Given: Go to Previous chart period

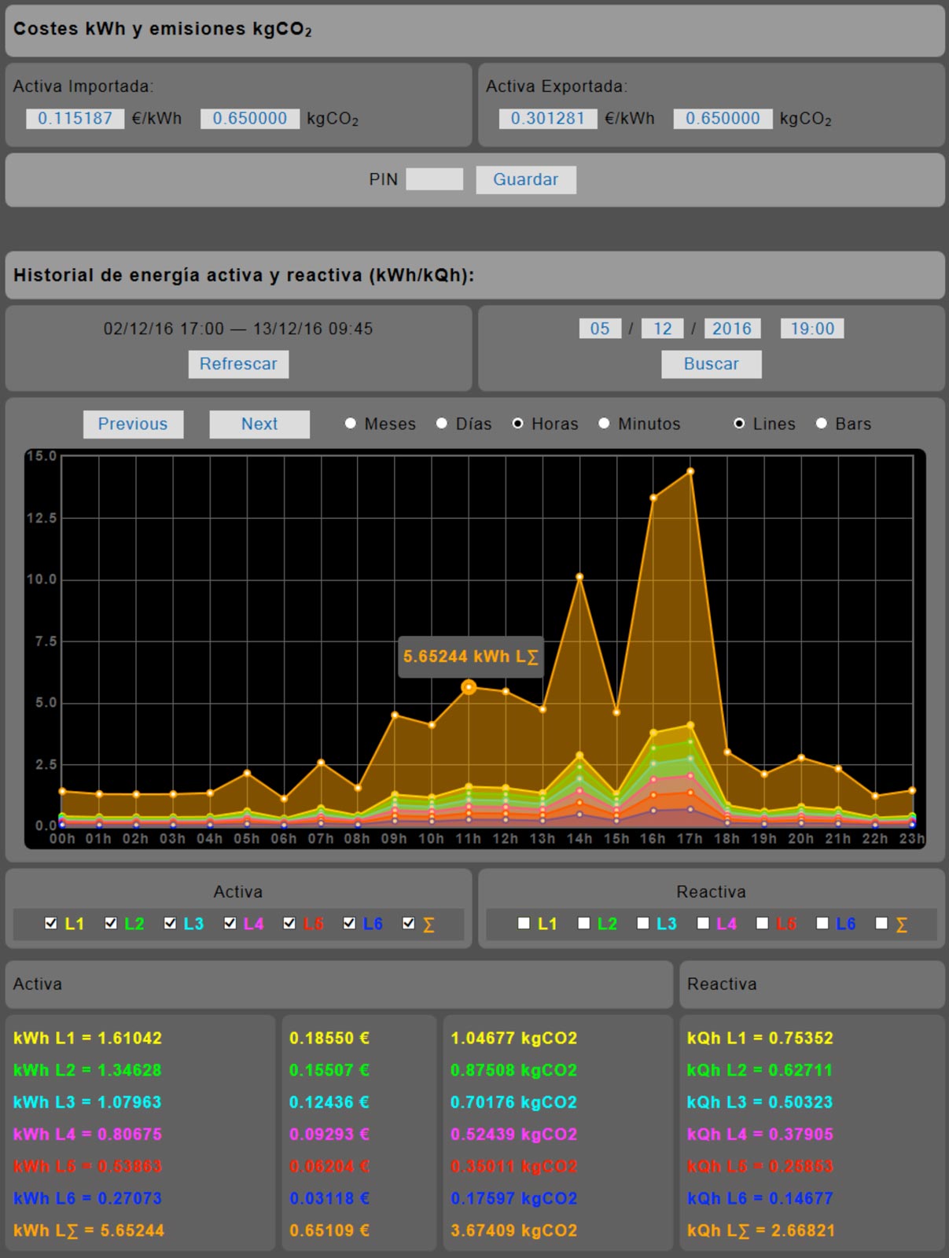Looking at the screenshot, I should (x=133, y=424).
